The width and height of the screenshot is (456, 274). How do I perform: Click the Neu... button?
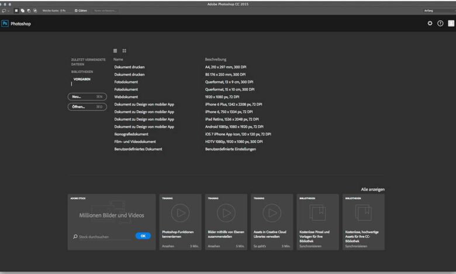[87, 97]
